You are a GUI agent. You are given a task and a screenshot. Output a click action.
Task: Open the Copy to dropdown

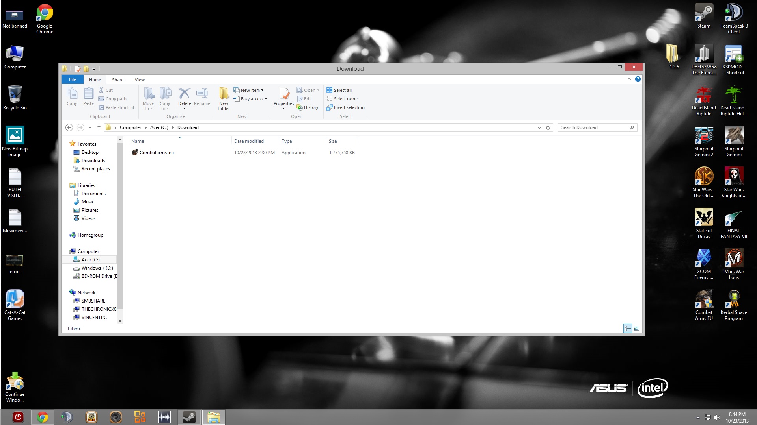coord(165,99)
